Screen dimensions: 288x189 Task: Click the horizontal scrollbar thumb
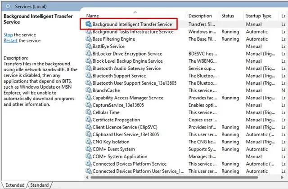tap(174, 177)
